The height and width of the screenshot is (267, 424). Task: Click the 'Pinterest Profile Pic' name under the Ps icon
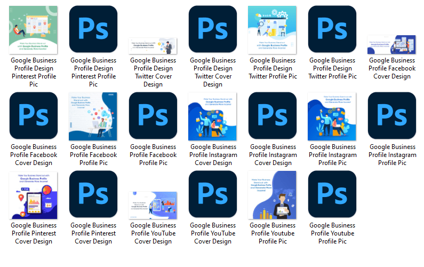point(93,72)
